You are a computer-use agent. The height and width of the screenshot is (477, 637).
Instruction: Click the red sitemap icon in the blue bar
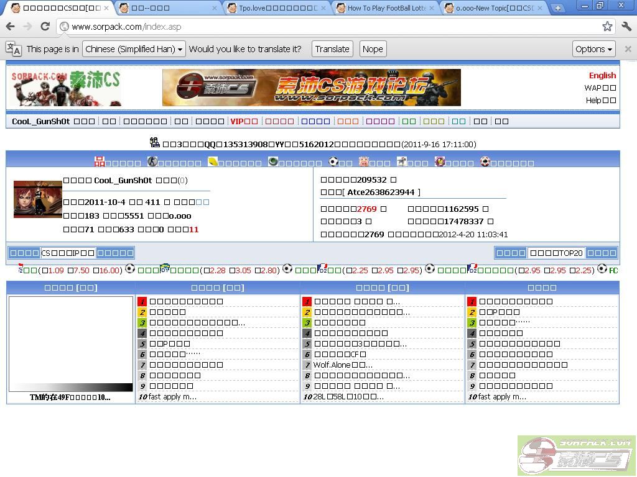100,162
